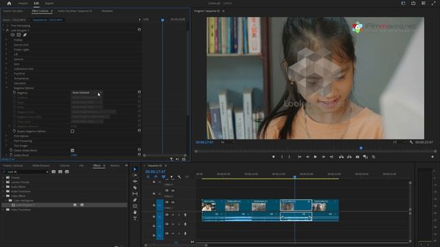Create rectangle mask under Look Designer effect

[19, 35]
